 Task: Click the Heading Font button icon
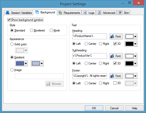click(112, 36)
